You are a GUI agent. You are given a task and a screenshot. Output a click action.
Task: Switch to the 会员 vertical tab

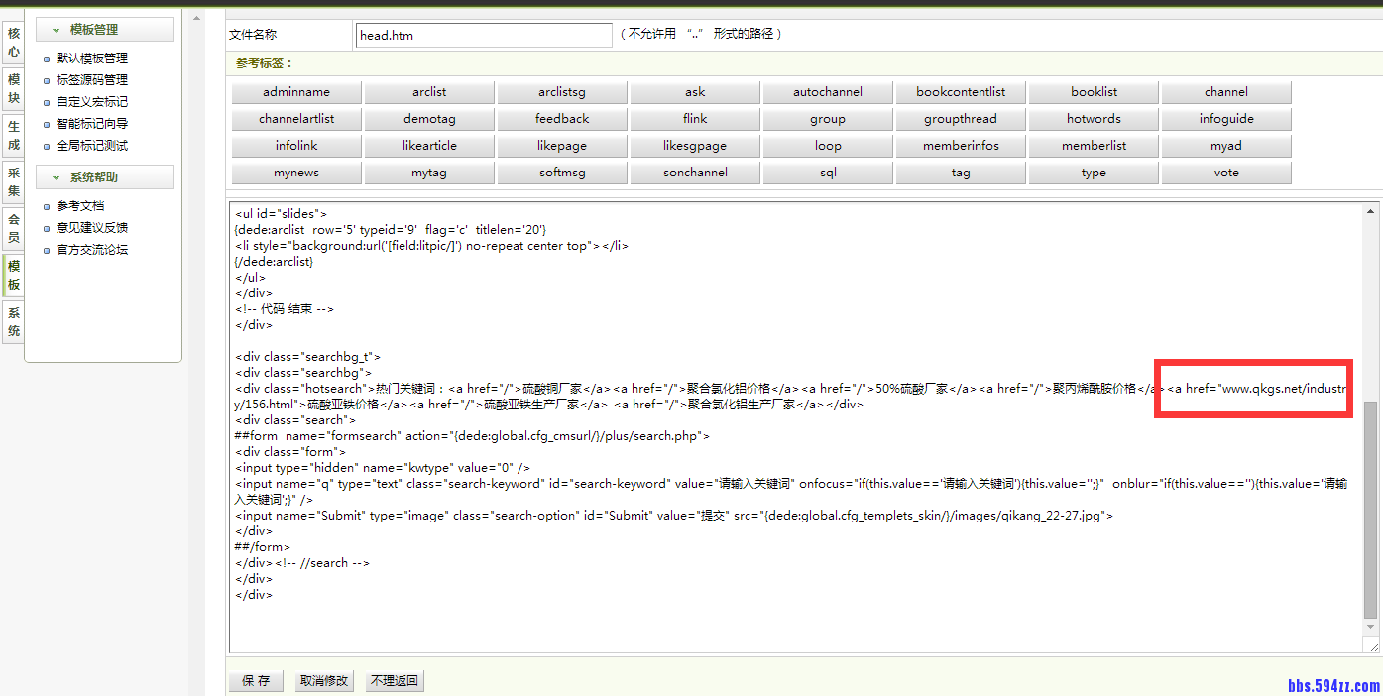pyautogui.click(x=13, y=228)
